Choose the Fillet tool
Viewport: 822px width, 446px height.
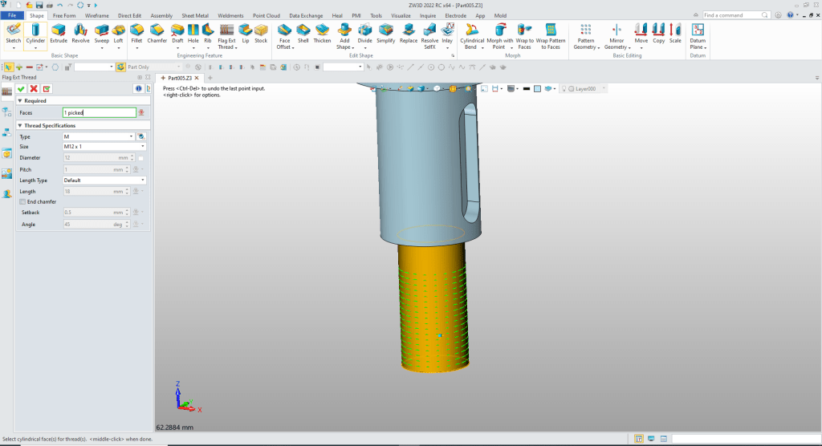(136, 33)
